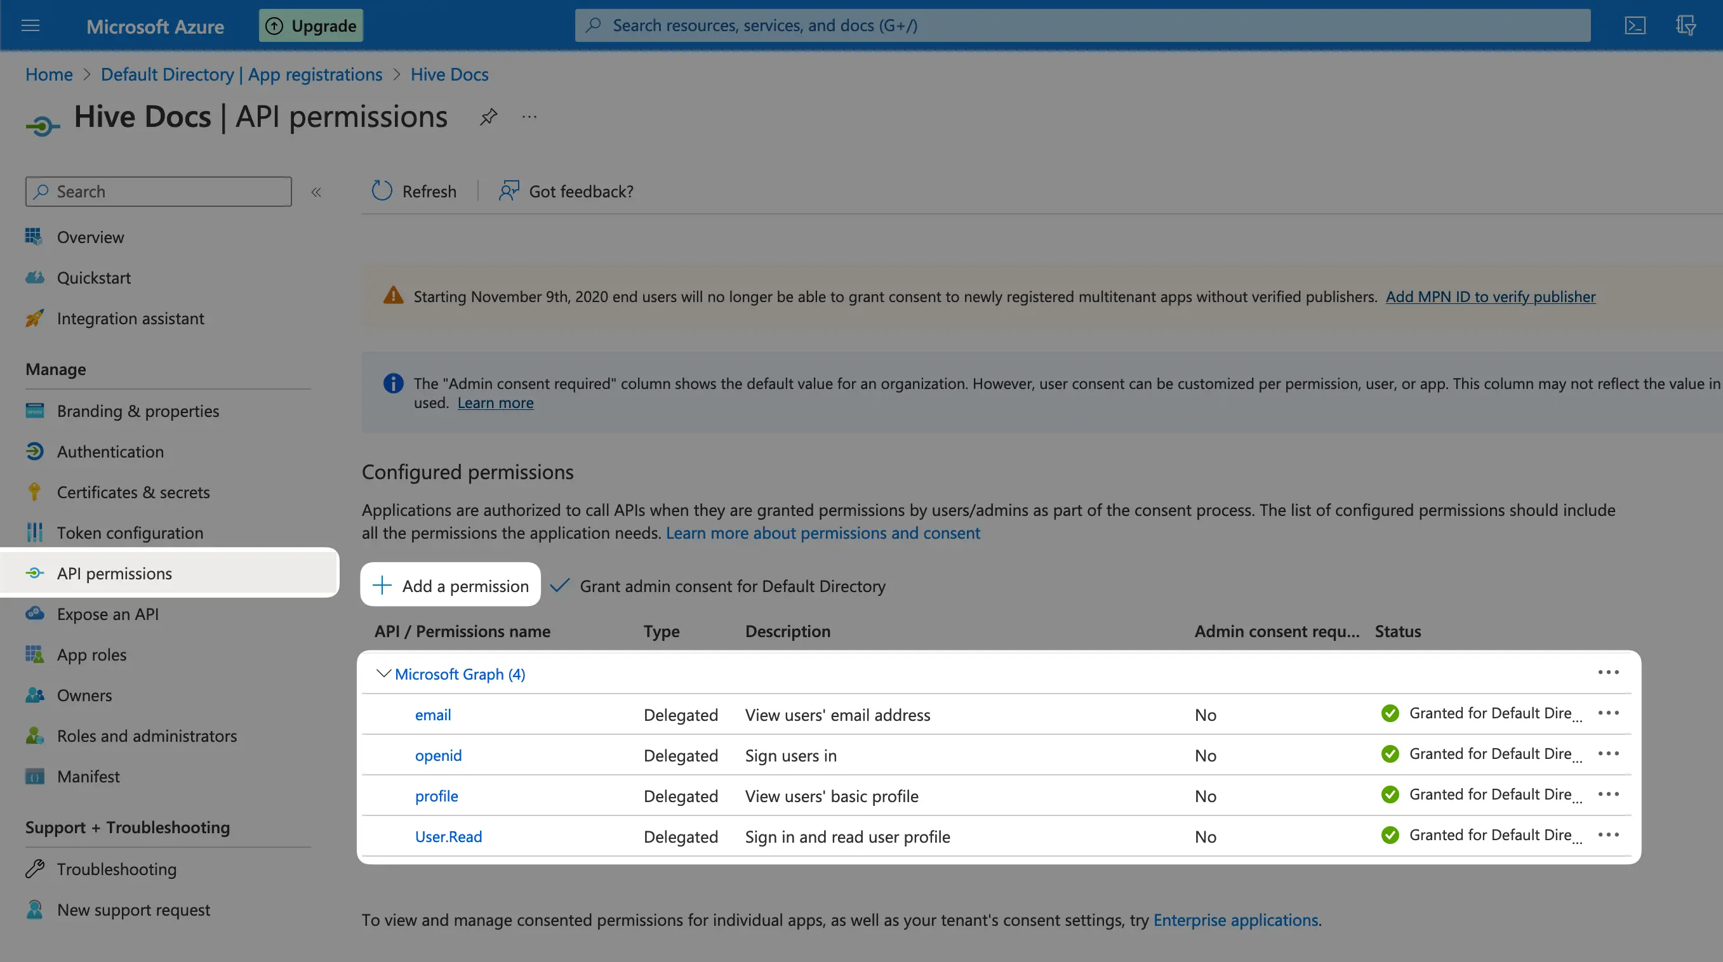Click the Troubleshooting wrench icon
Screen dimensions: 1723x962
tap(34, 869)
